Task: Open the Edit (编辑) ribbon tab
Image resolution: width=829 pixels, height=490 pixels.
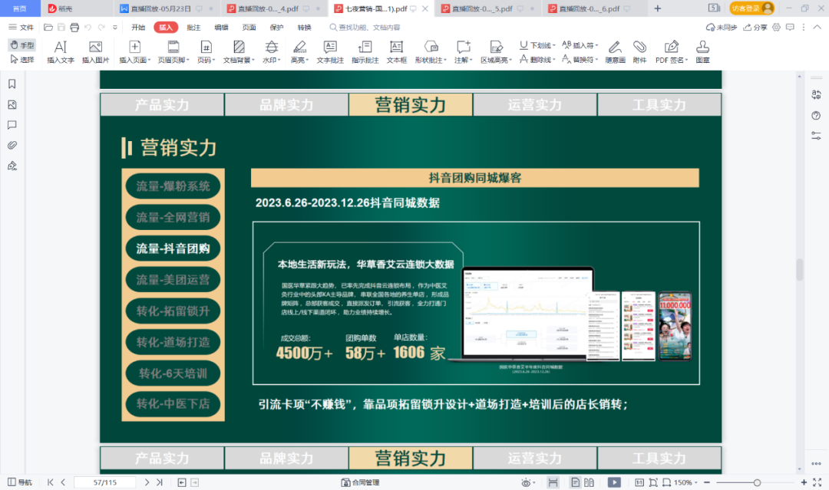Action: (221, 28)
